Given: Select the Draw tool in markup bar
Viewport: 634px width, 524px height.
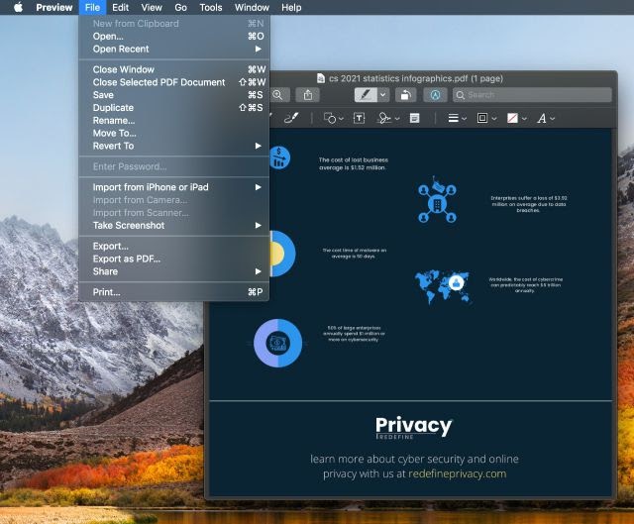Looking at the screenshot, I should pos(291,118).
